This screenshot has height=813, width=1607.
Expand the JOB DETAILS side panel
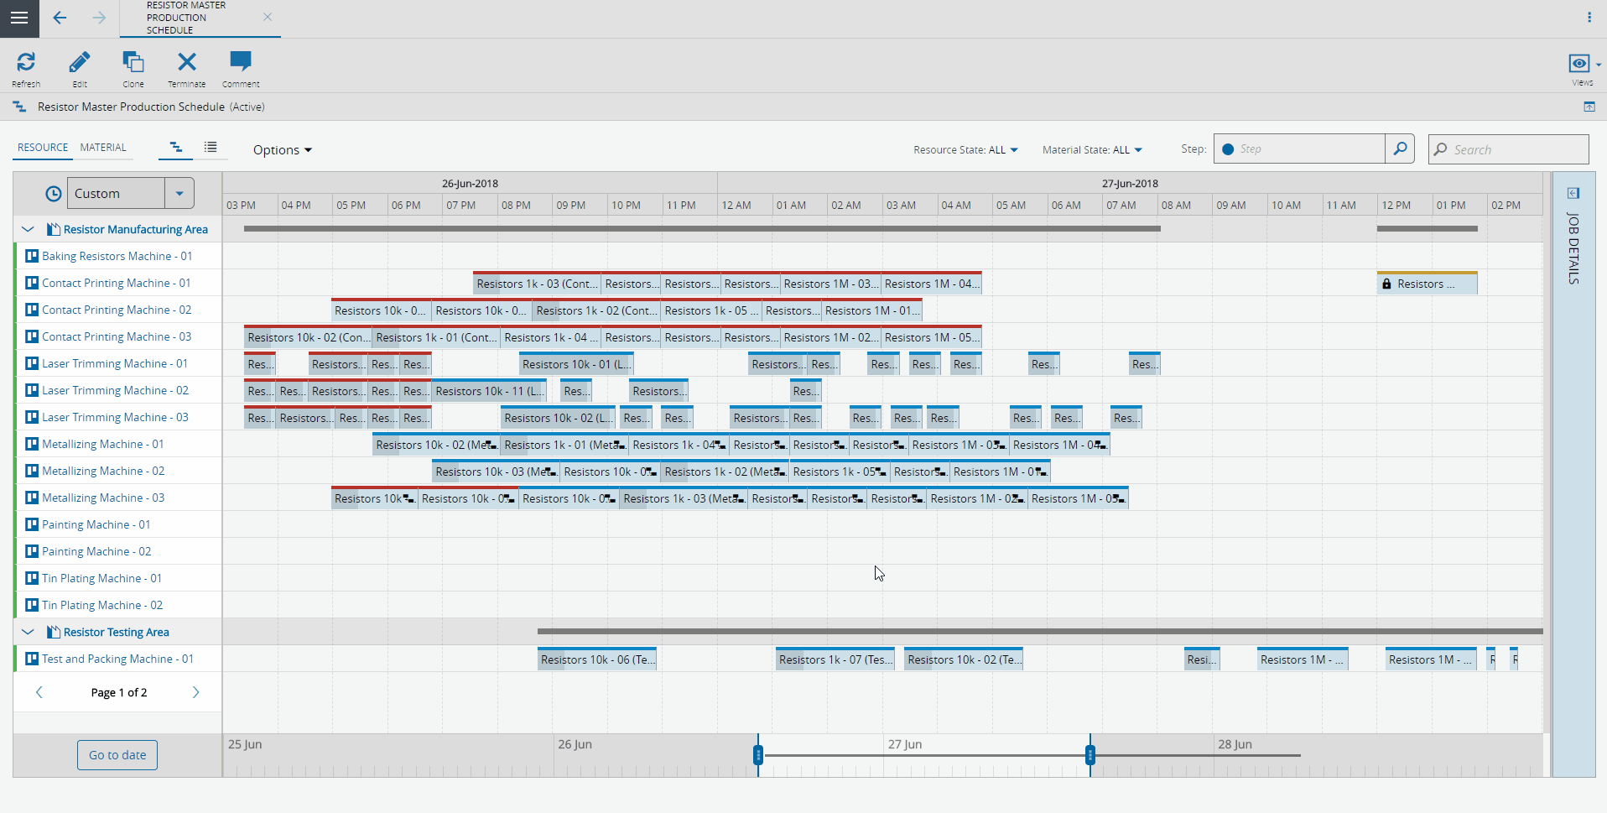1573,194
